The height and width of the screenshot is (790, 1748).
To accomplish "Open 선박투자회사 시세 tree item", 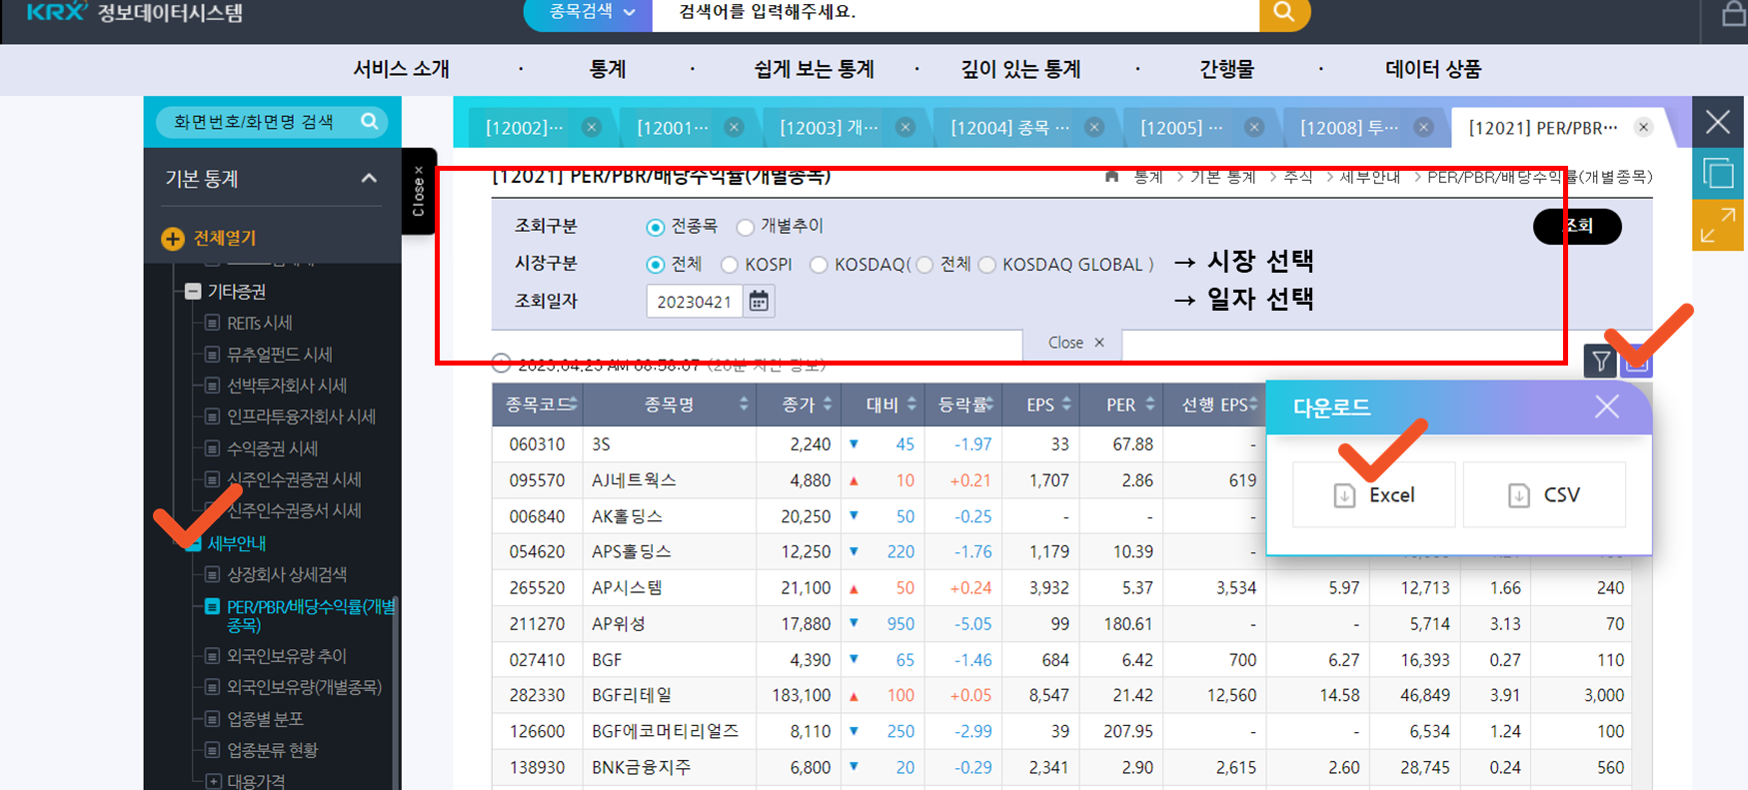I will pos(287,386).
